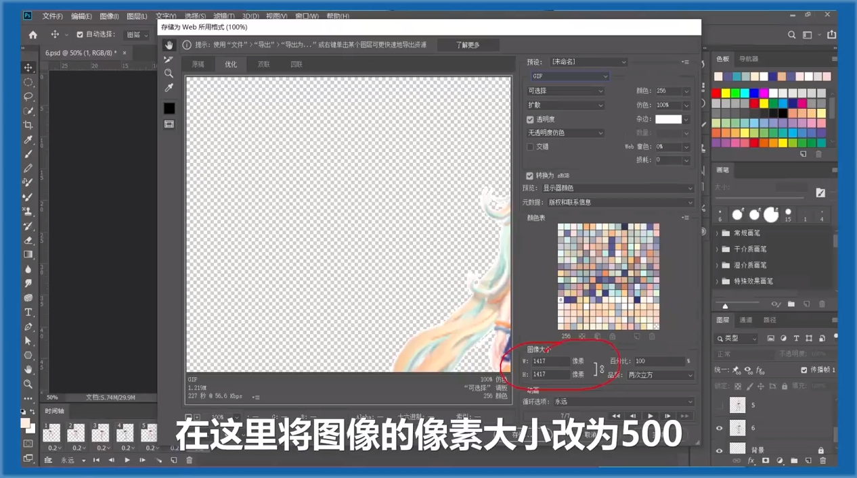Switch to the 四联 tab
The width and height of the screenshot is (857, 478).
click(296, 65)
